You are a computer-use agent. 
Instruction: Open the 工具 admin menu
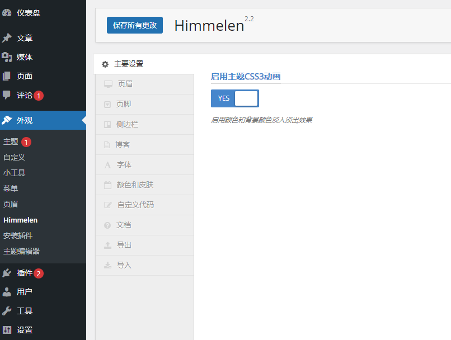coord(43,311)
